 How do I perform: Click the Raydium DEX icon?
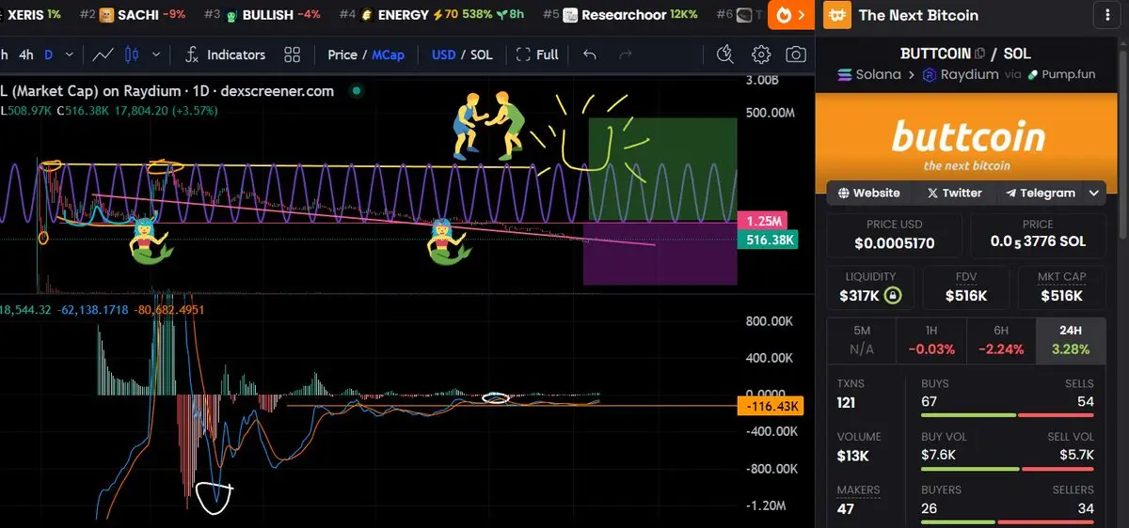point(930,74)
